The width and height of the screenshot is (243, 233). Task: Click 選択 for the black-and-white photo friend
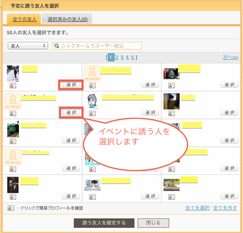pos(71,196)
